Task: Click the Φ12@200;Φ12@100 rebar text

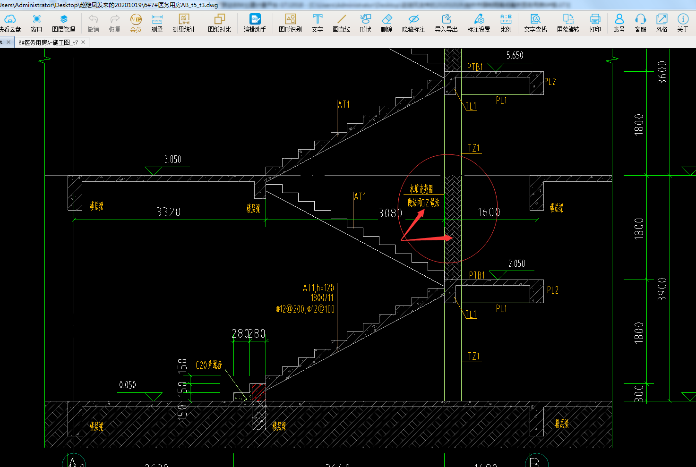Action: 305,309
